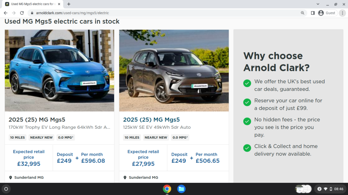Click the £32,995 expected retail price
This screenshot has width=348, height=195.
[x=29, y=164]
